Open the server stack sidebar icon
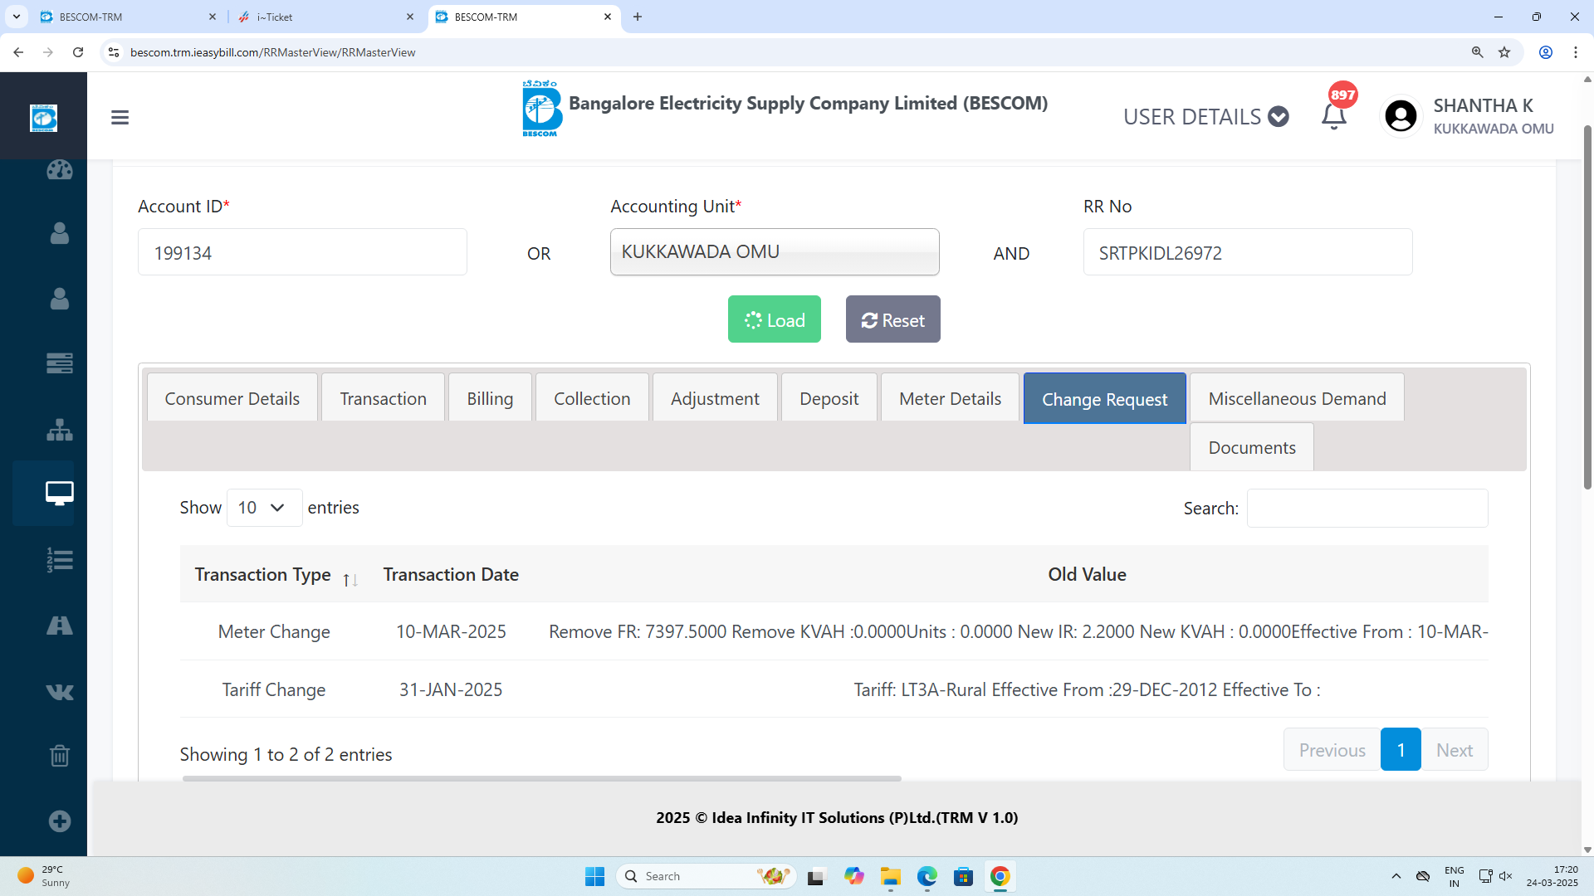 tap(59, 363)
